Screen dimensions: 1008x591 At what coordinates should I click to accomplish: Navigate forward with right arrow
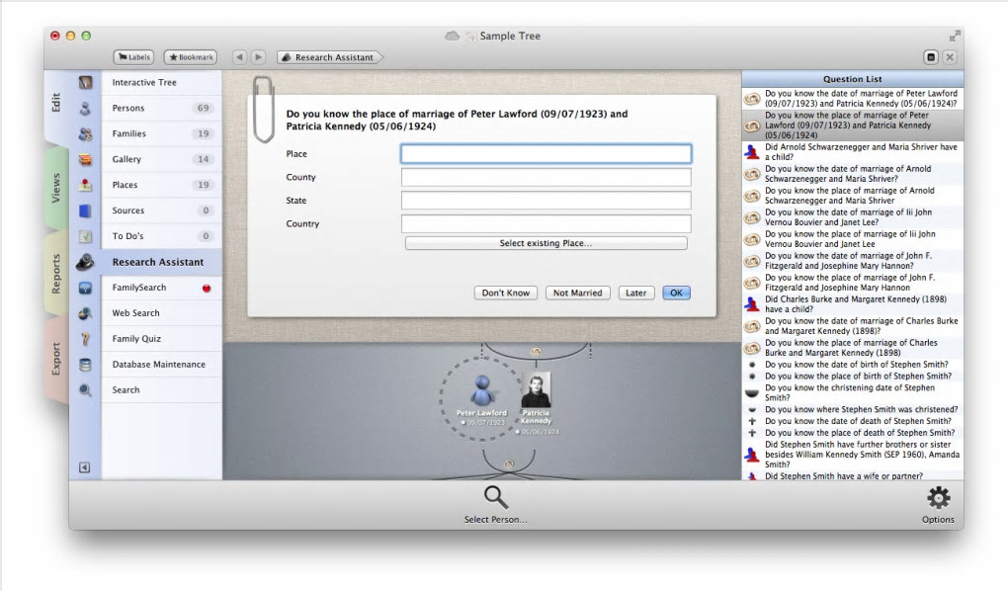[258, 57]
